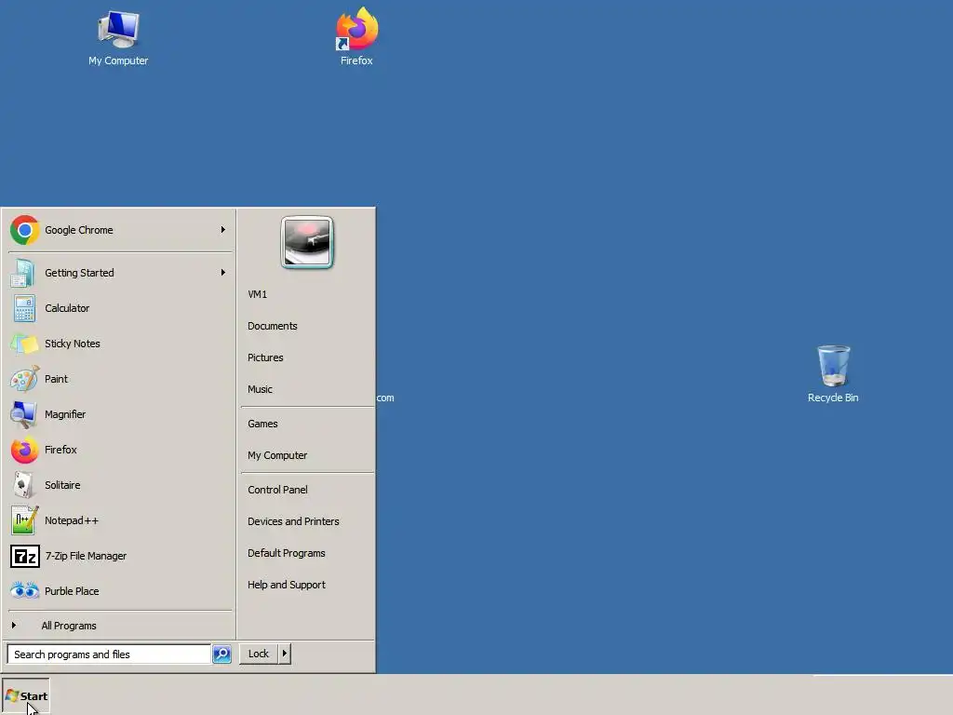
Task: Open Default Programs
Action: (287, 553)
